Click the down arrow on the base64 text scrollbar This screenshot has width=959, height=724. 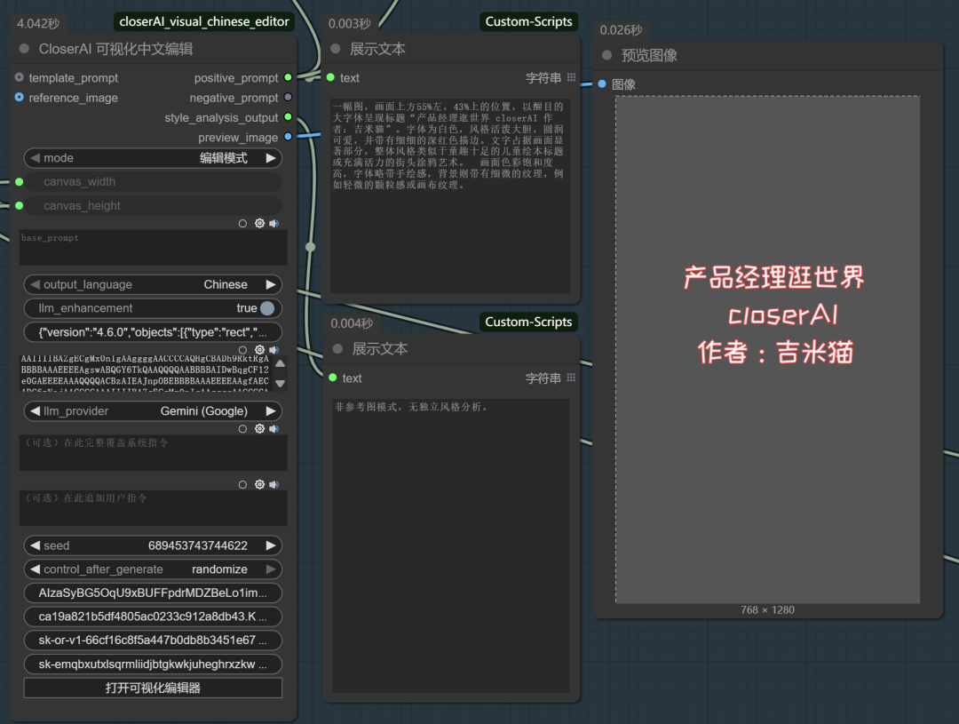click(280, 383)
